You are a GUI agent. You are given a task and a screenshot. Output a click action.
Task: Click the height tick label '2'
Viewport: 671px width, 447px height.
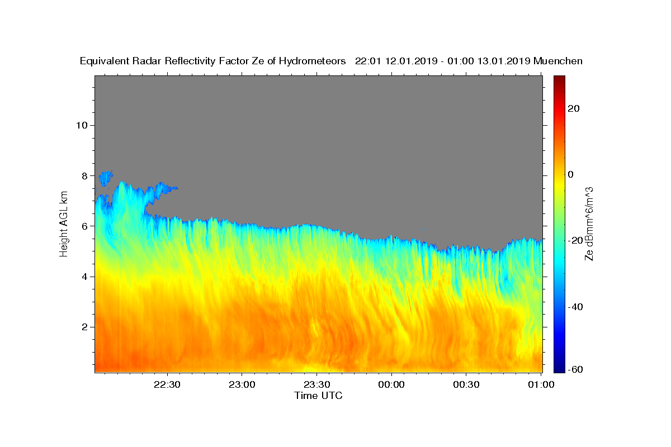[83, 327]
